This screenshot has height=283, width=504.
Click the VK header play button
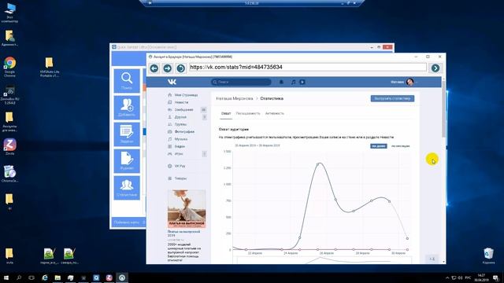pyautogui.click(x=302, y=82)
